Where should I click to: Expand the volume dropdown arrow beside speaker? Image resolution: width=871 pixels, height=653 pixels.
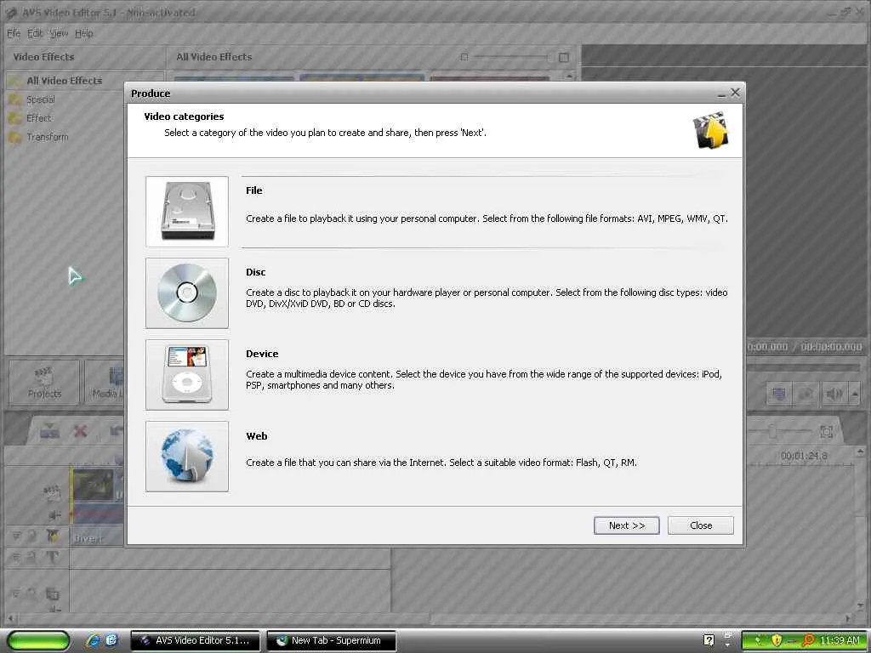point(855,394)
